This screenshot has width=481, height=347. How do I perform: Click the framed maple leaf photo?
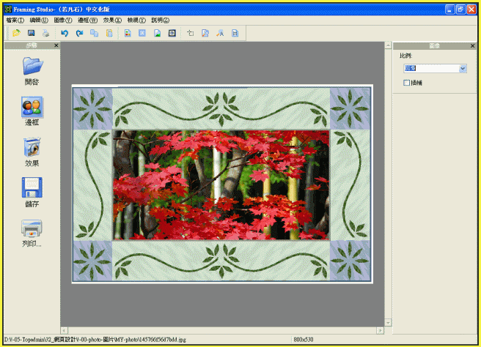click(x=221, y=184)
